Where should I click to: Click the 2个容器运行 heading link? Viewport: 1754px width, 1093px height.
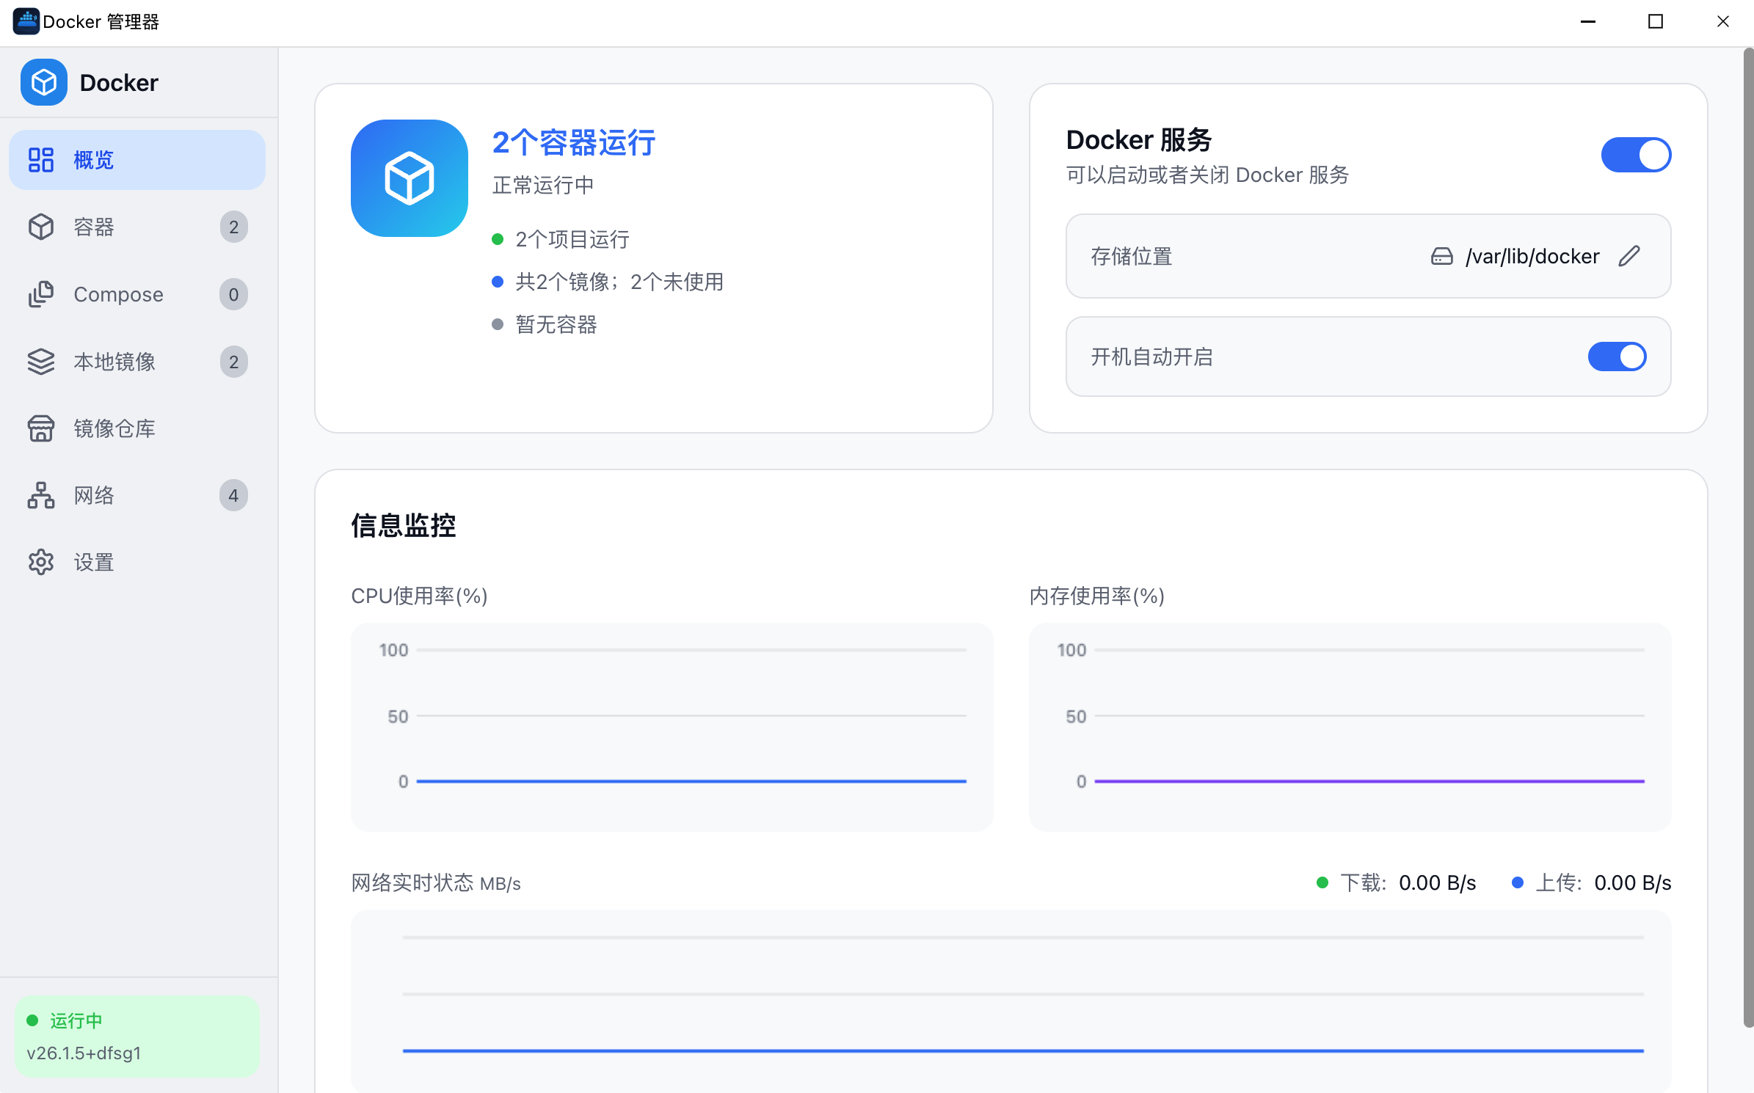pyautogui.click(x=573, y=142)
